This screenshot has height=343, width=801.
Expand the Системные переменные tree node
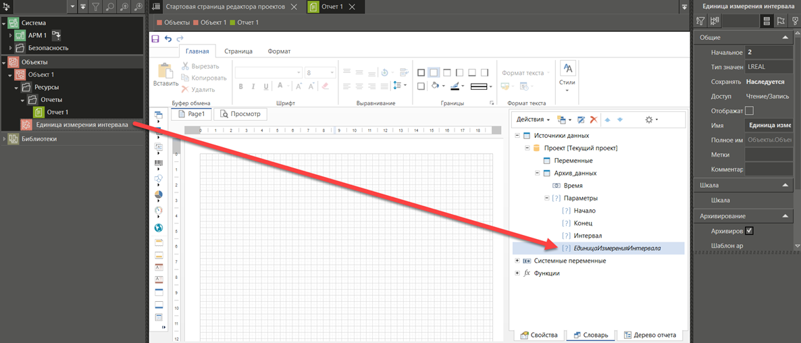[517, 261]
